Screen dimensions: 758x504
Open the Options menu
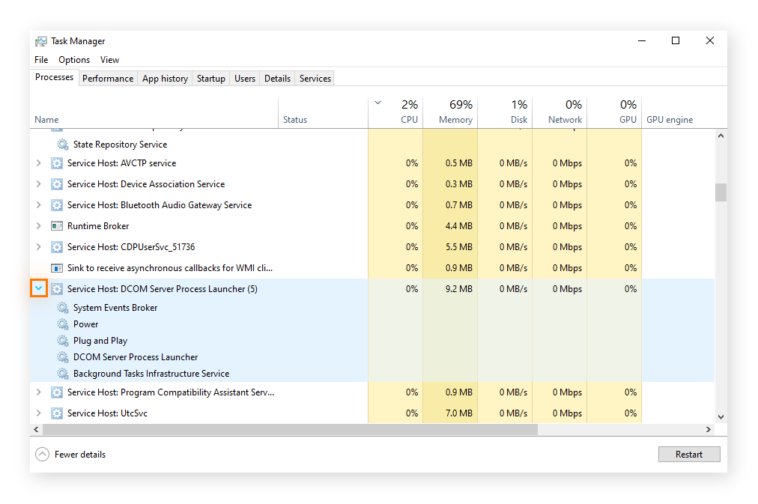(x=74, y=60)
